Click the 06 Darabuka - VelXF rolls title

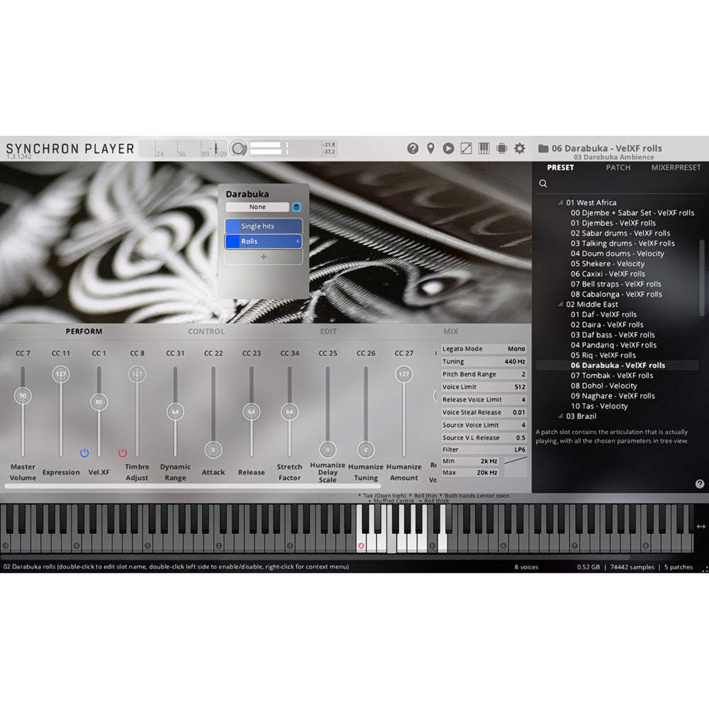(606, 148)
